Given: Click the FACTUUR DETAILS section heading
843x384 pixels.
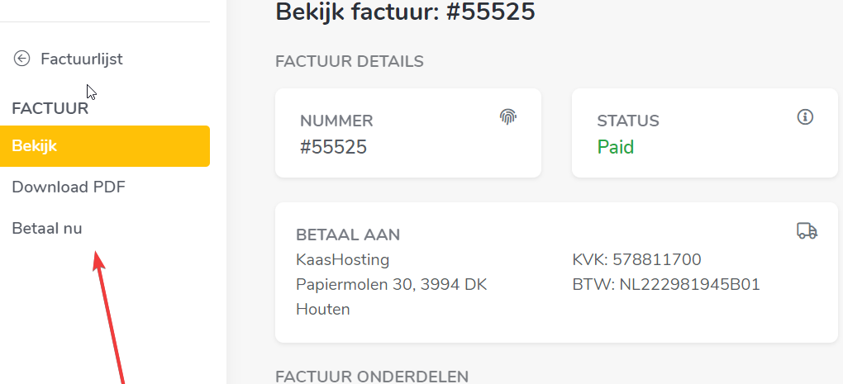Looking at the screenshot, I should tap(349, 61).
